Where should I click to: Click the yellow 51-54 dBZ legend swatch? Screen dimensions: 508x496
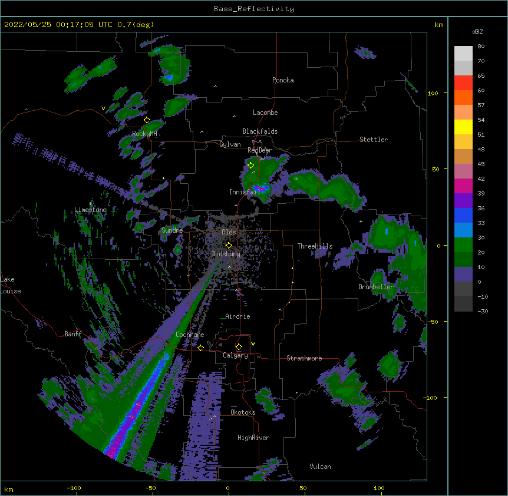pos(463,127)
